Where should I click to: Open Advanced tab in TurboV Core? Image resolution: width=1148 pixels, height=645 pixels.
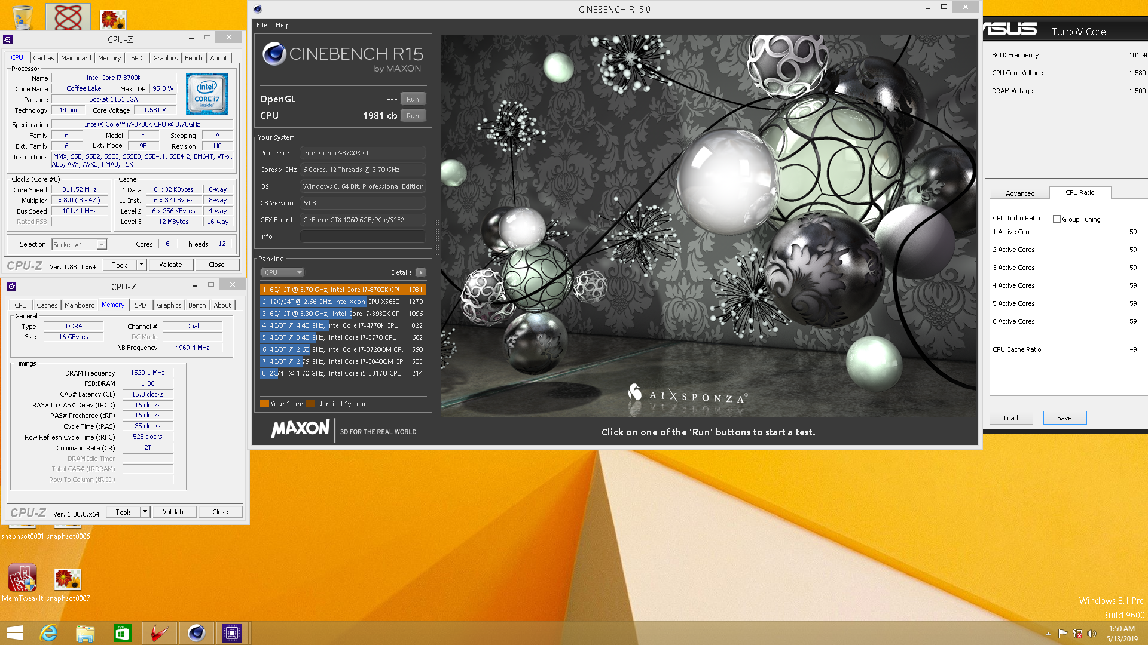[x=1020, y=193]
